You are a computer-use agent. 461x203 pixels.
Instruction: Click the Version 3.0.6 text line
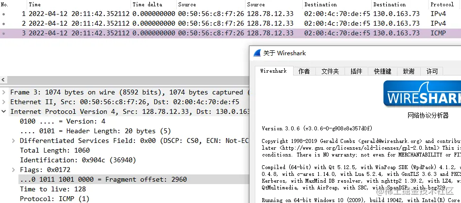pyautogui.click(x=317, y=129)
